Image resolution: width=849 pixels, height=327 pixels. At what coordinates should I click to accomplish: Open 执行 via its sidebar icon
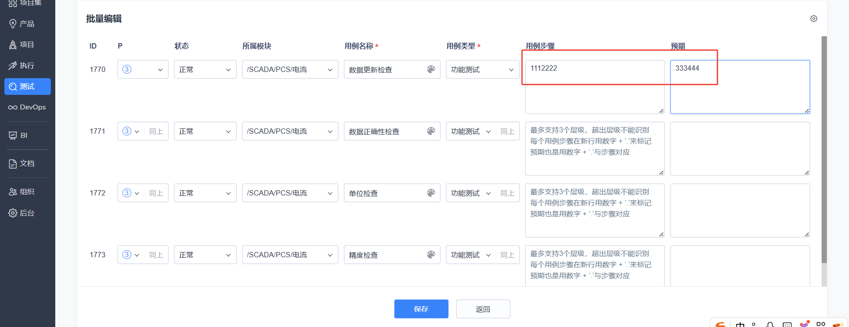[x=13, y=66]
